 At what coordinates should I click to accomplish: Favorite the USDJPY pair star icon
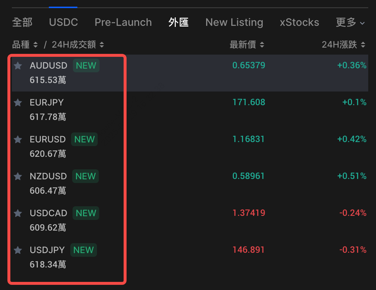(18, 250)
